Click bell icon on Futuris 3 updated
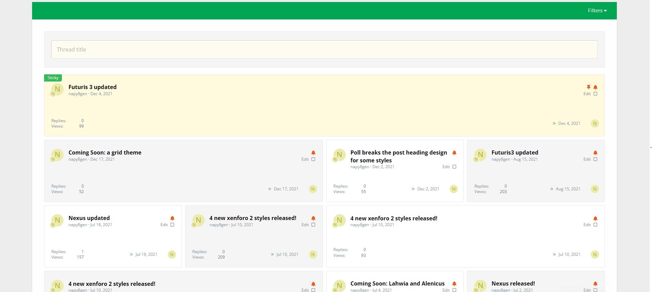 [595, 87]
